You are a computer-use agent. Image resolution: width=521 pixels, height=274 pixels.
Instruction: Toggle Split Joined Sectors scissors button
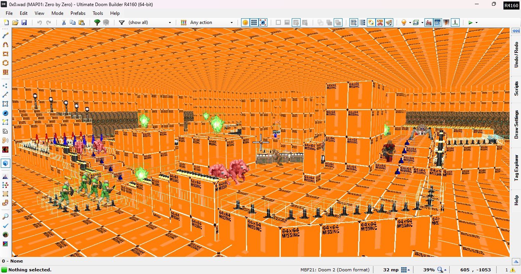coord(380,22)
